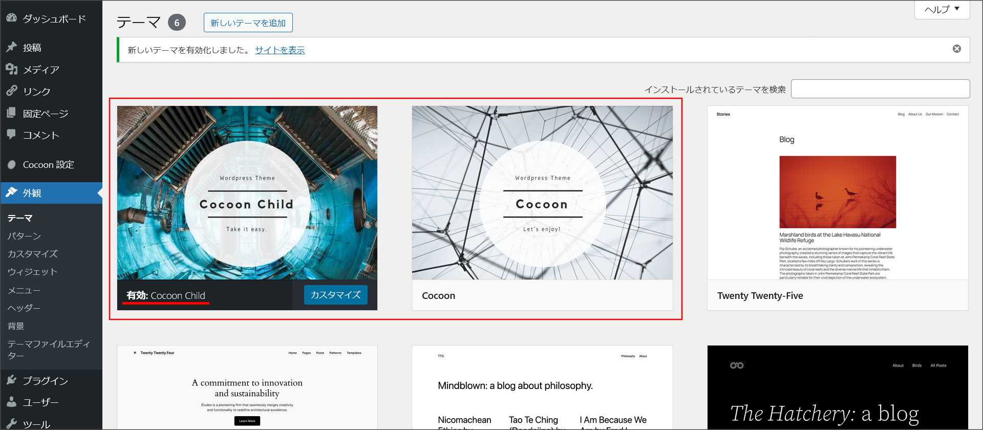The image size is (983, 430).
Task: Click the installed themes search field
Action: pyautogui.click(x=880, y=89)
